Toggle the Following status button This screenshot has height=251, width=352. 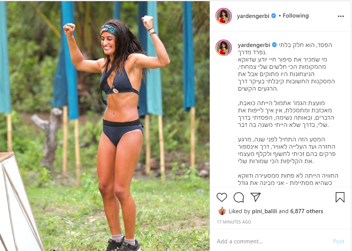click(296, 16)
